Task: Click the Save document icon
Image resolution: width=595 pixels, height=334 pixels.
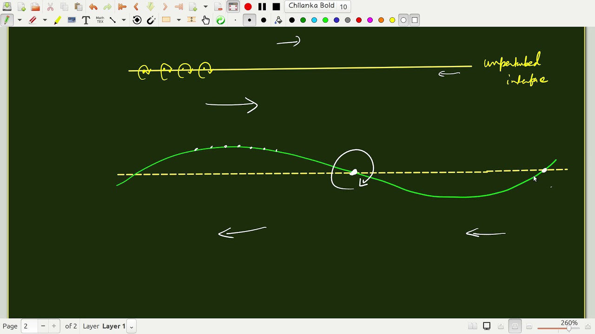Action: (x=7, y=6)
